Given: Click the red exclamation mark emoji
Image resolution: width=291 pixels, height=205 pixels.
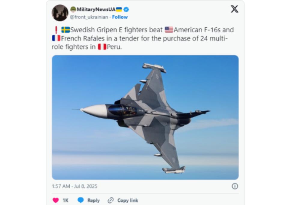Looking at the screenshot, I should coord(56,30).
